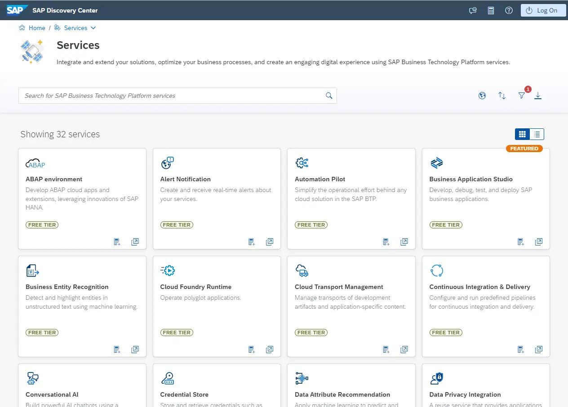568x407 pixels.
Task: Open the Alert Notification service card
Action: [x=217, y=199]
